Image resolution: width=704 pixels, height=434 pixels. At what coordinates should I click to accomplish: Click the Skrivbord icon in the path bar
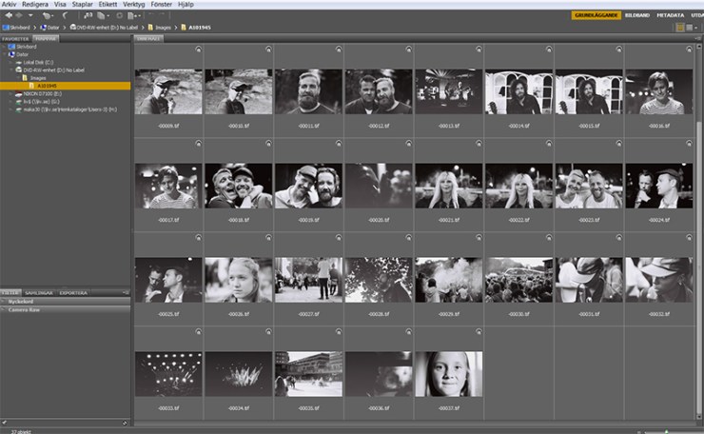[x=6, y=28]
